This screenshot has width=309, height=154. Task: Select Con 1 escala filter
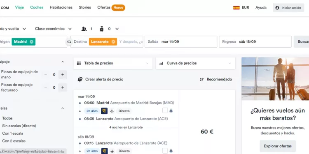(x=13, y=133)
